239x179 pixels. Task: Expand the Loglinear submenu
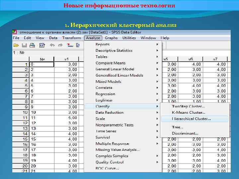123,100
